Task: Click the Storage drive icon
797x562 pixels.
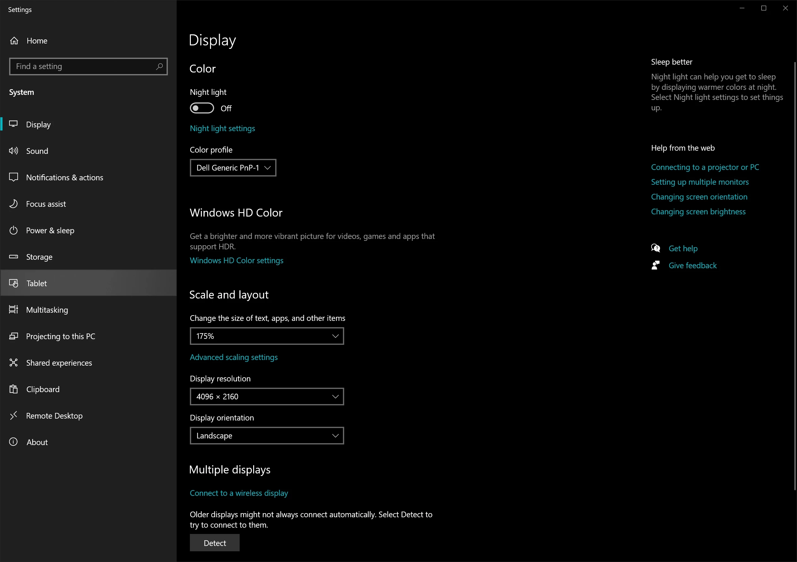Action: pos(14,257)
